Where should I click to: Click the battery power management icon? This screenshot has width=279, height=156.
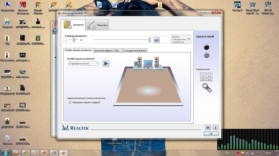(208, 128)
